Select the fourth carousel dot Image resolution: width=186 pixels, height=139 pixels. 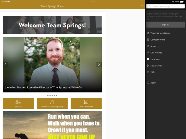(x=54, y=95)
